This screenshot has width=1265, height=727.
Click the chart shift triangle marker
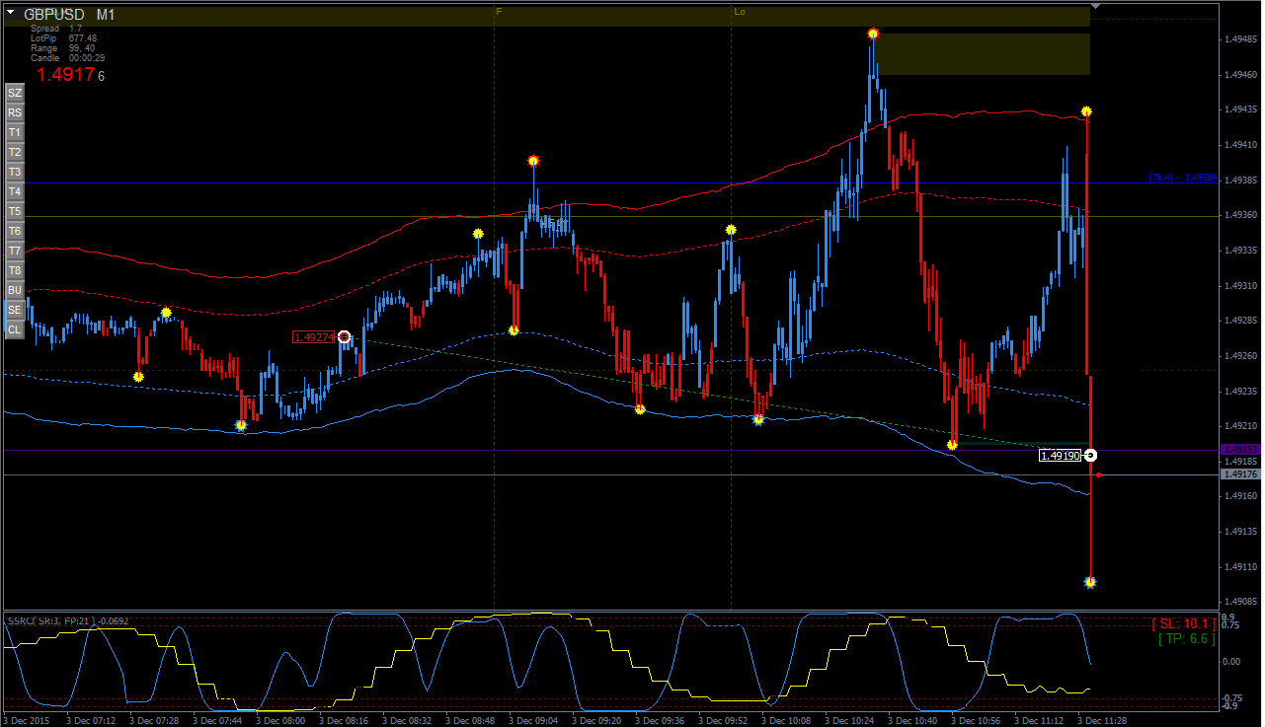point(1095,6)
